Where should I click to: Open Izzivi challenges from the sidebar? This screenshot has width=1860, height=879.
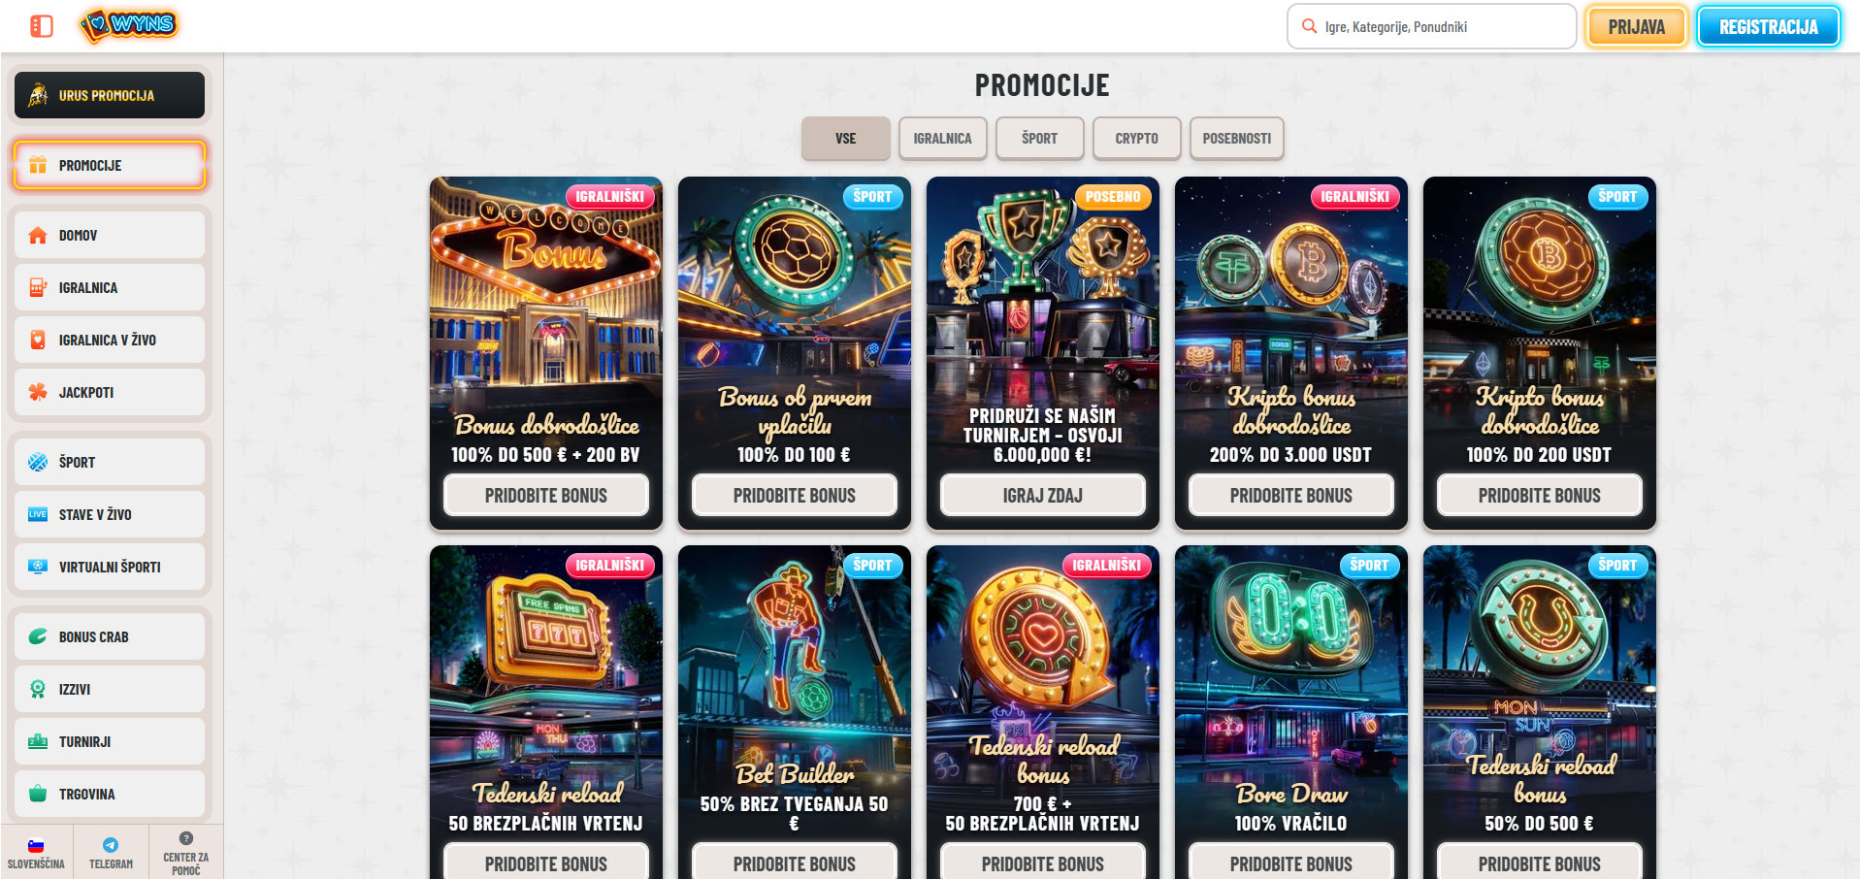(x=110, y=689)
